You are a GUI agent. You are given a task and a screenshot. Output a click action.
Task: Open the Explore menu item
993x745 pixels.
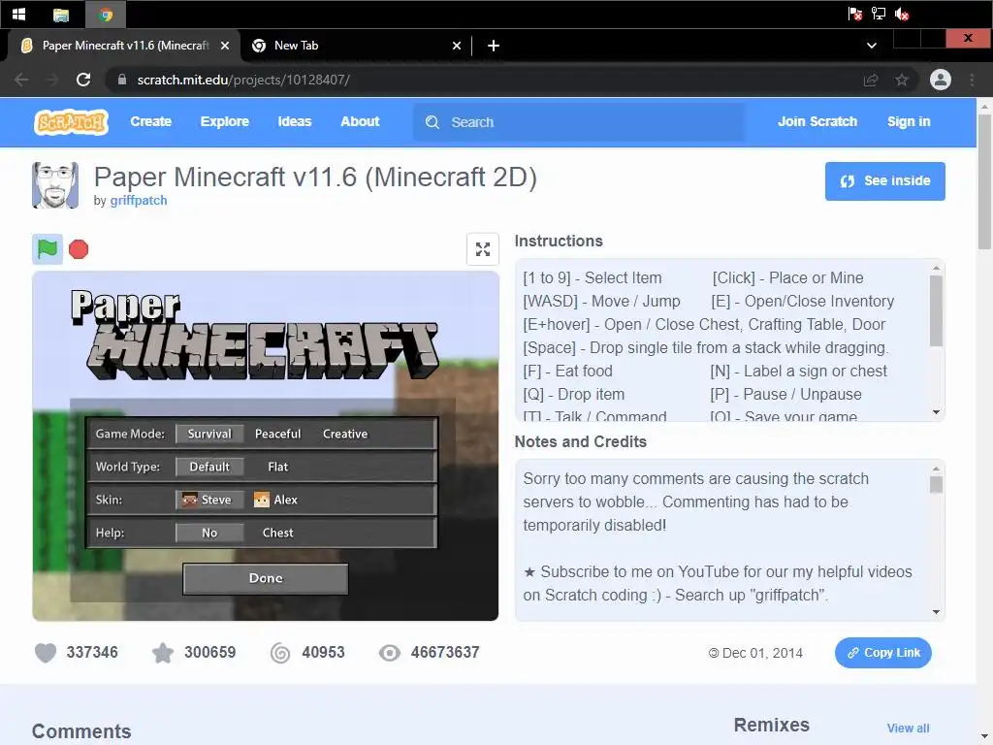[x=225, y=121]
